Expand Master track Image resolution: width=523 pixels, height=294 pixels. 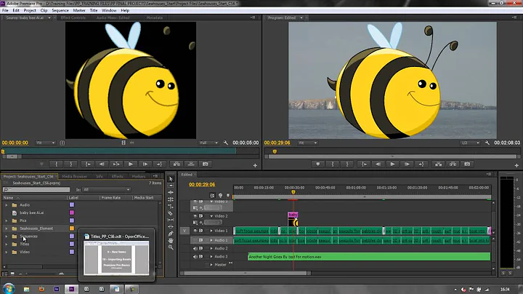tap(211, 265)
